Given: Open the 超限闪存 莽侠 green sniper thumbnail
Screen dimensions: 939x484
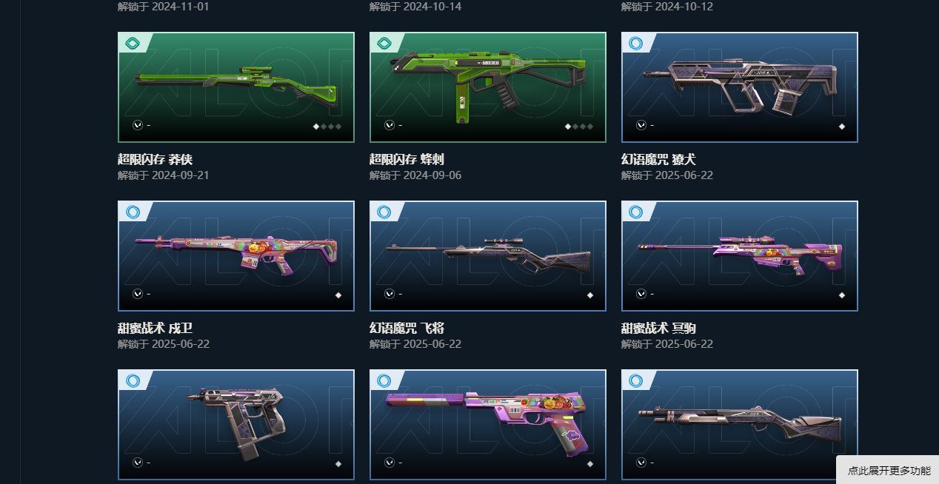Looking at the screenshot, I should click(236, 87).
